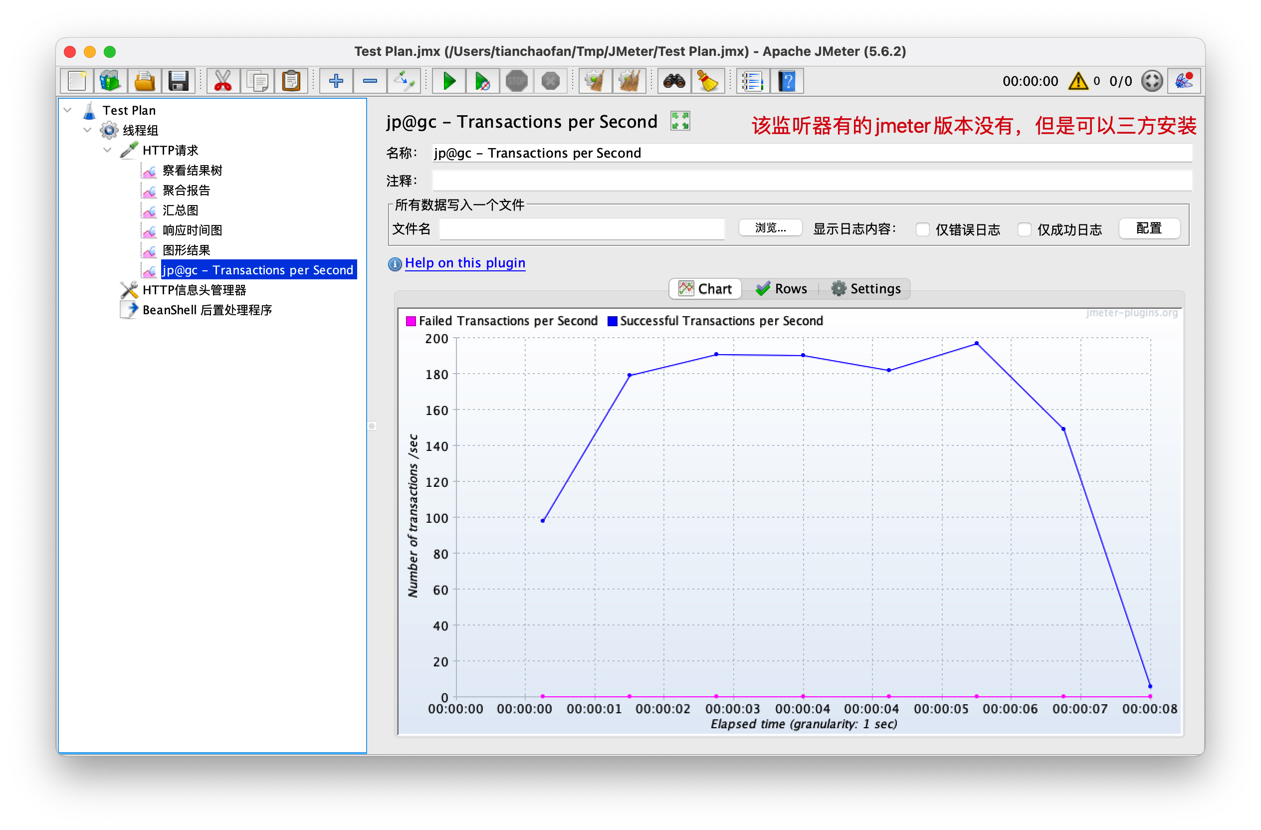Click the Paste clipboard icon
1261x830 pixels.
coord(291,81)
